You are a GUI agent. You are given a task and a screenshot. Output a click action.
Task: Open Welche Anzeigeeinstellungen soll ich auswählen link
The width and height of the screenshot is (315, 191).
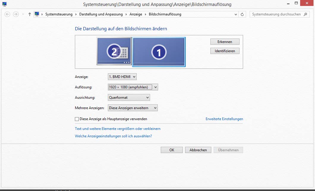pos(113,136)
